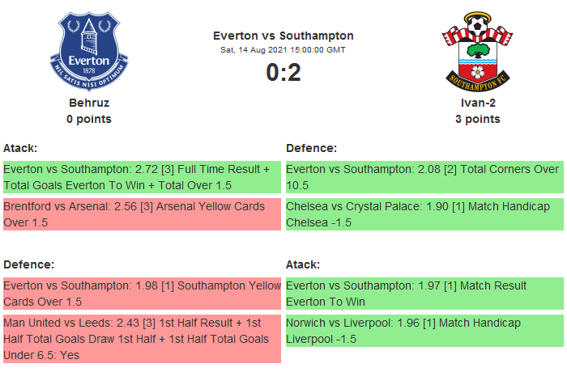Click the 0:2 final score
This screenshot has width=567, height=372.
(x=283, y=73)
